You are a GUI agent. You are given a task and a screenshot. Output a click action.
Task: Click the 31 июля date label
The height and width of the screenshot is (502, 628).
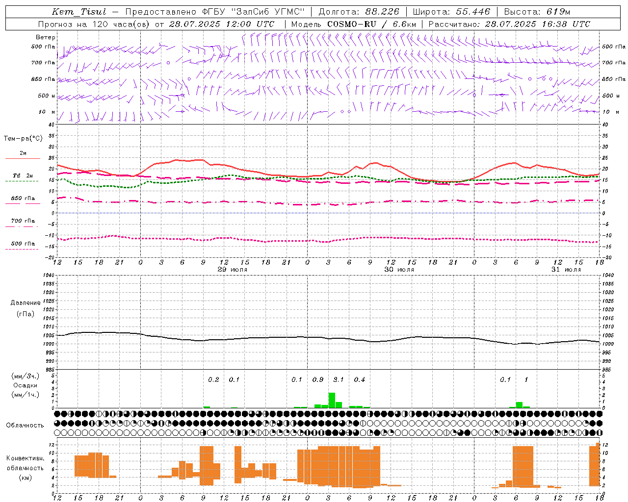coord(566,270)
